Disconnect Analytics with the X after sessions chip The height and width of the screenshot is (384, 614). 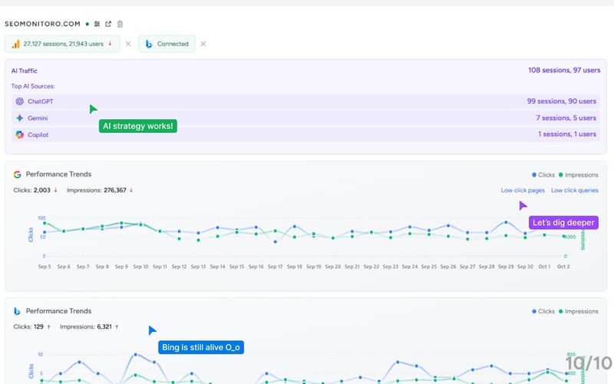(128, 44)
